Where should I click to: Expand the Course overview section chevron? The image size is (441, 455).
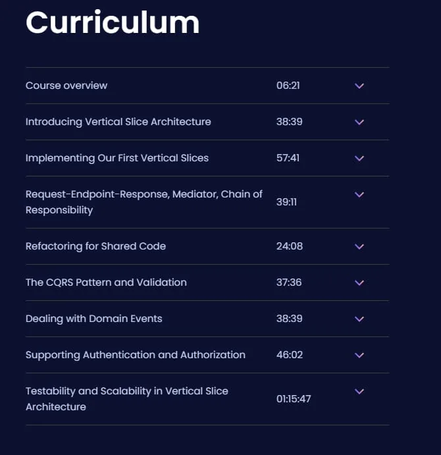pyautogui.click(x=359, y=86)
